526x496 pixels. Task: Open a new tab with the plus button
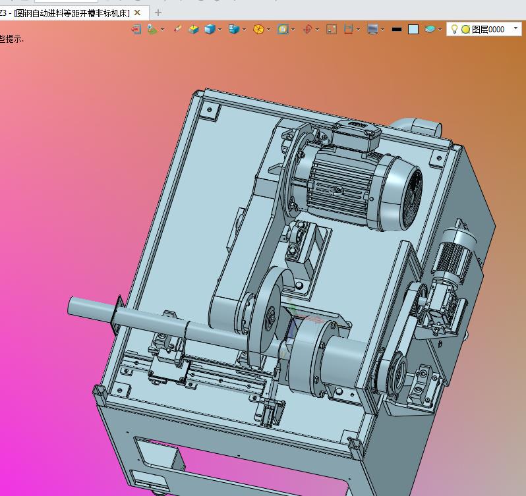pos(158,13)
